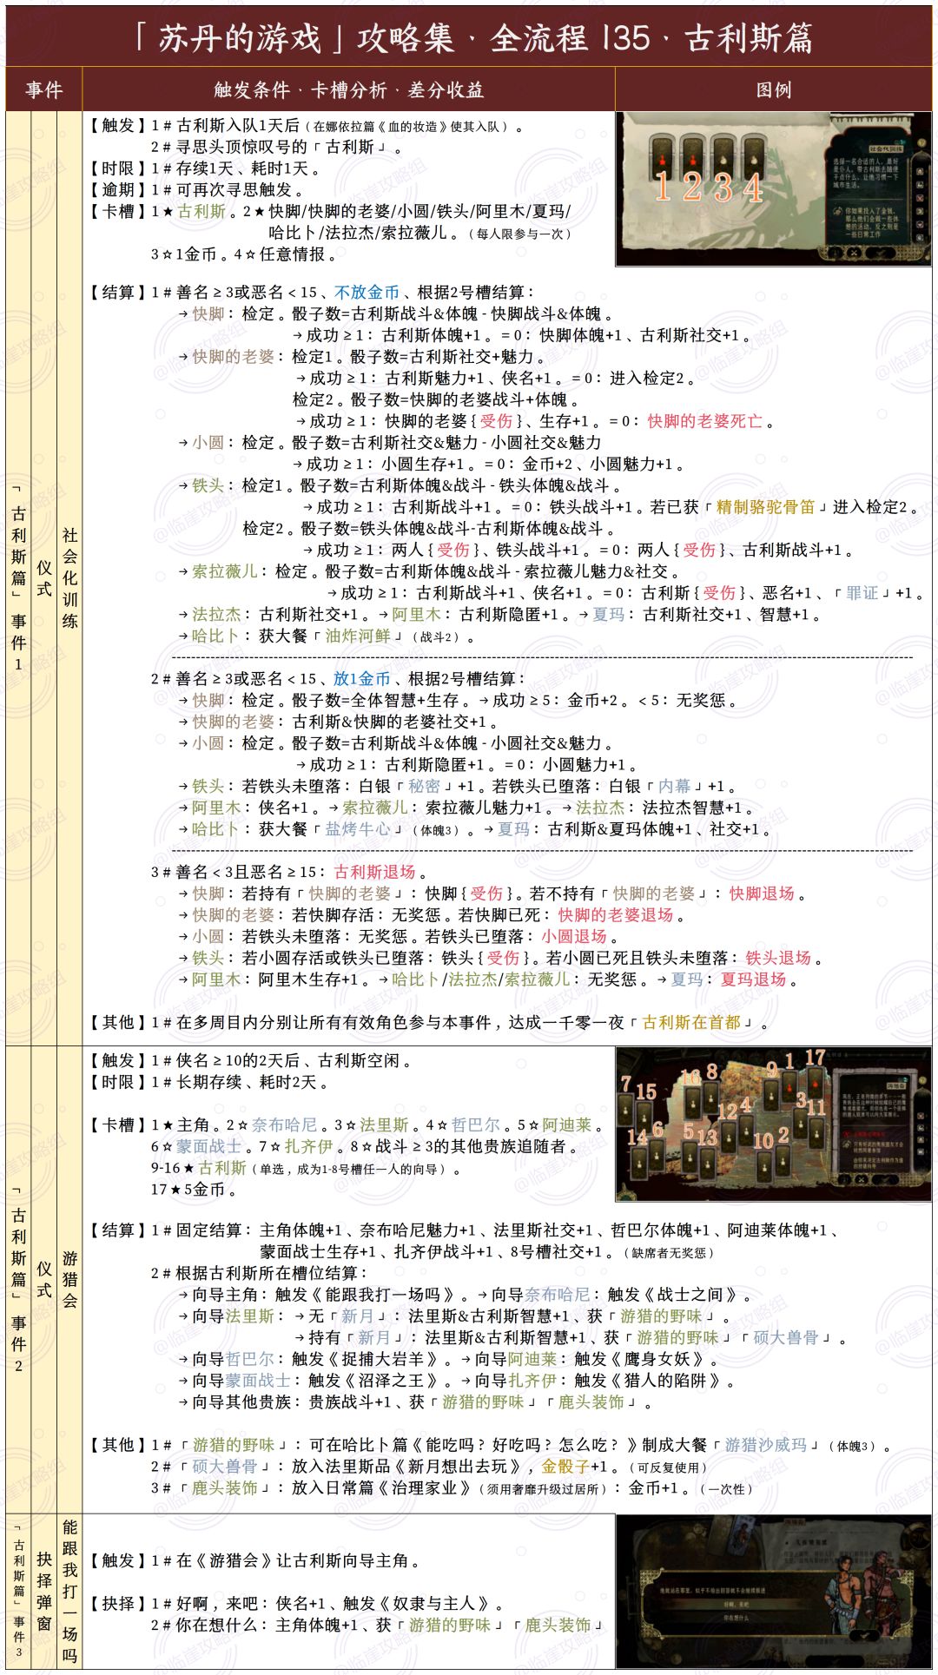Select card slot numbered 4 in the Social Training screenshot
938x1675 pixels.
tap(754, 158)
